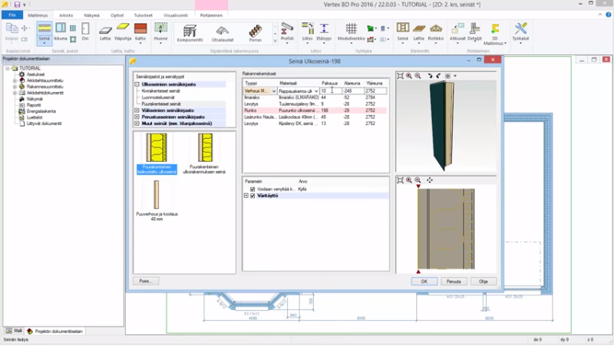Switch to the Arkisto ribbon tab

click(x=67, y=15)
